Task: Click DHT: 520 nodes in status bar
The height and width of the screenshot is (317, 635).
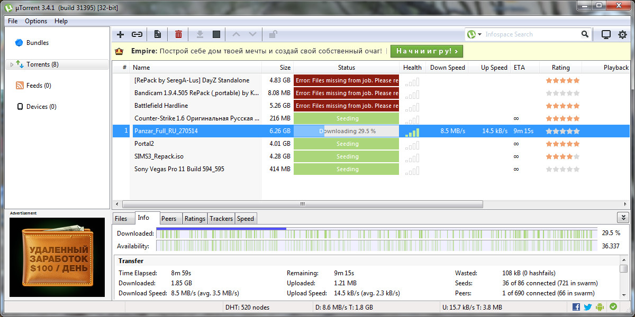Action: point(247,307)
